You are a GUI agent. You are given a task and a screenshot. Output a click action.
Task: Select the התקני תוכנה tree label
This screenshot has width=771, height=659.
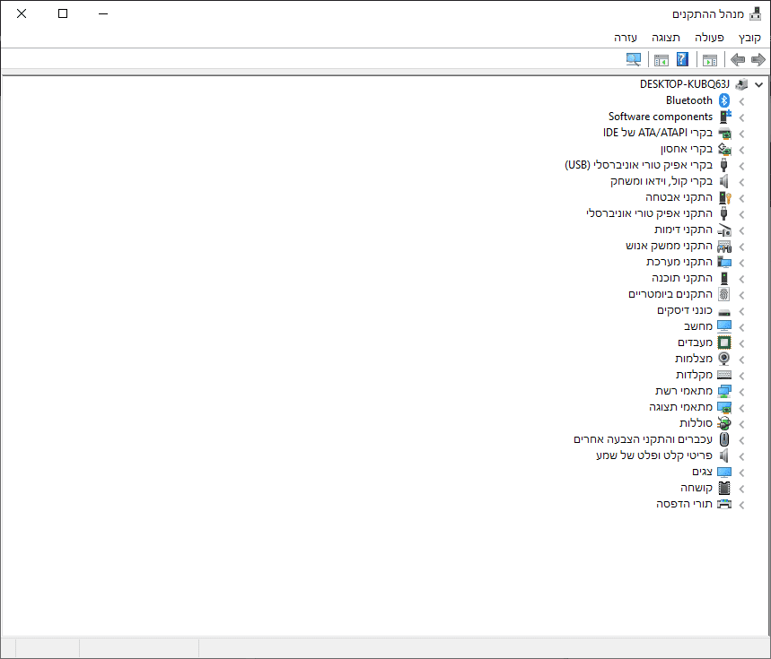682,278
